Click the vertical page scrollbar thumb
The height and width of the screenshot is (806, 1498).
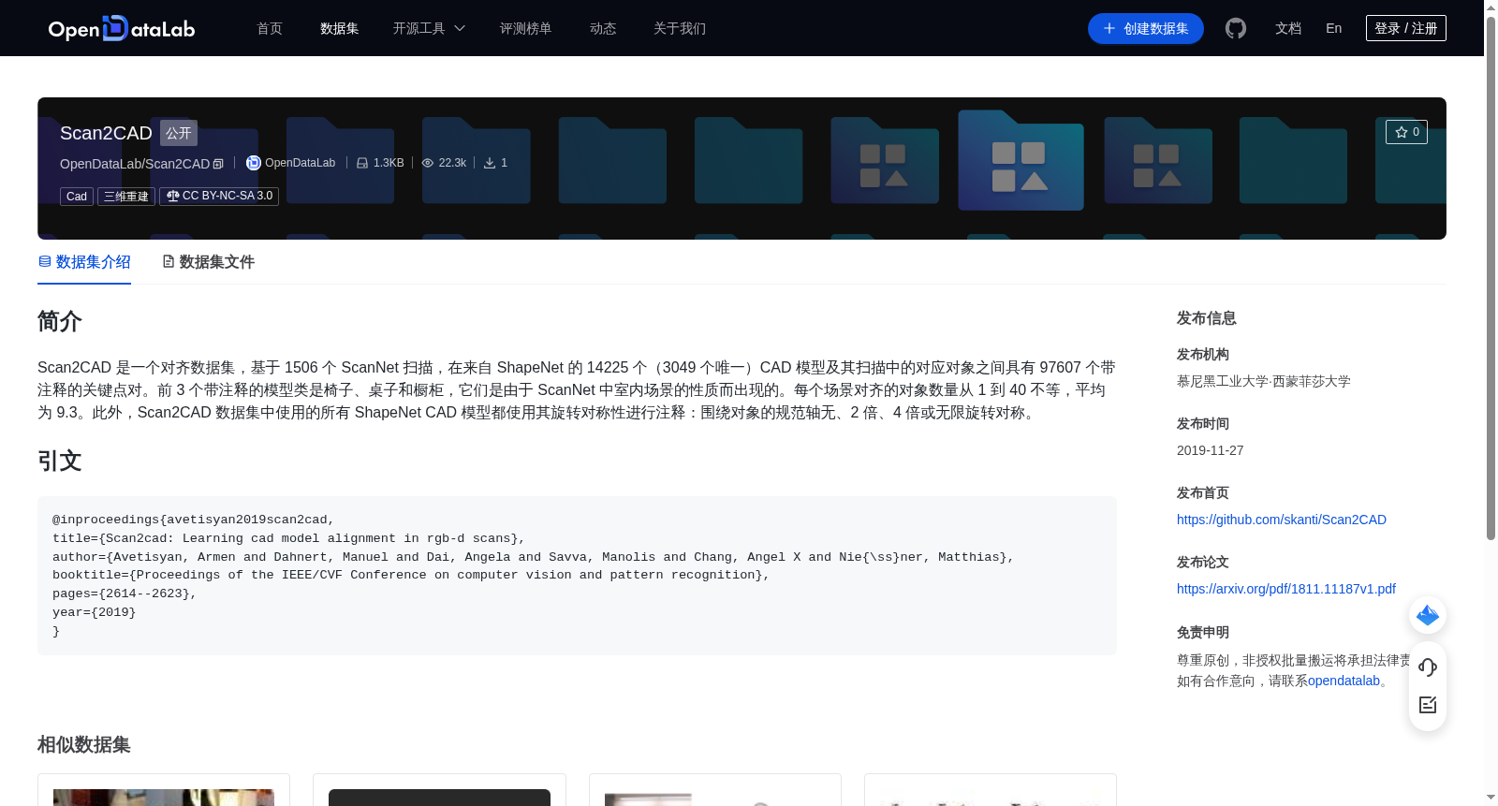pyautogui.click(x=1491, y=278)
